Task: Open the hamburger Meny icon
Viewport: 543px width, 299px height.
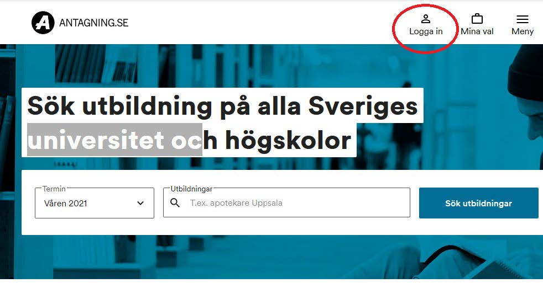Action: (523, 19)
